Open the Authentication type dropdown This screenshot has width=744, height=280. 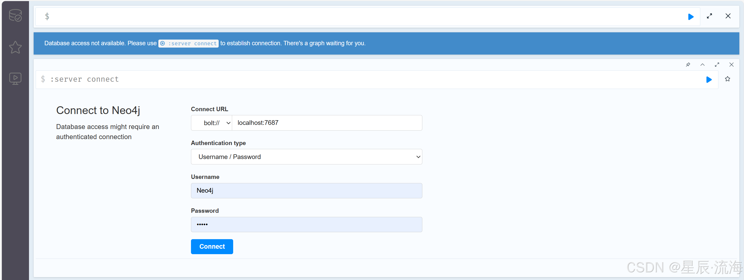click(306, 157)
